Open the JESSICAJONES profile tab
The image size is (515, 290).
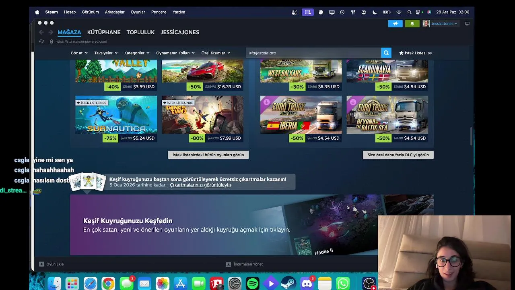coord(180,32)
